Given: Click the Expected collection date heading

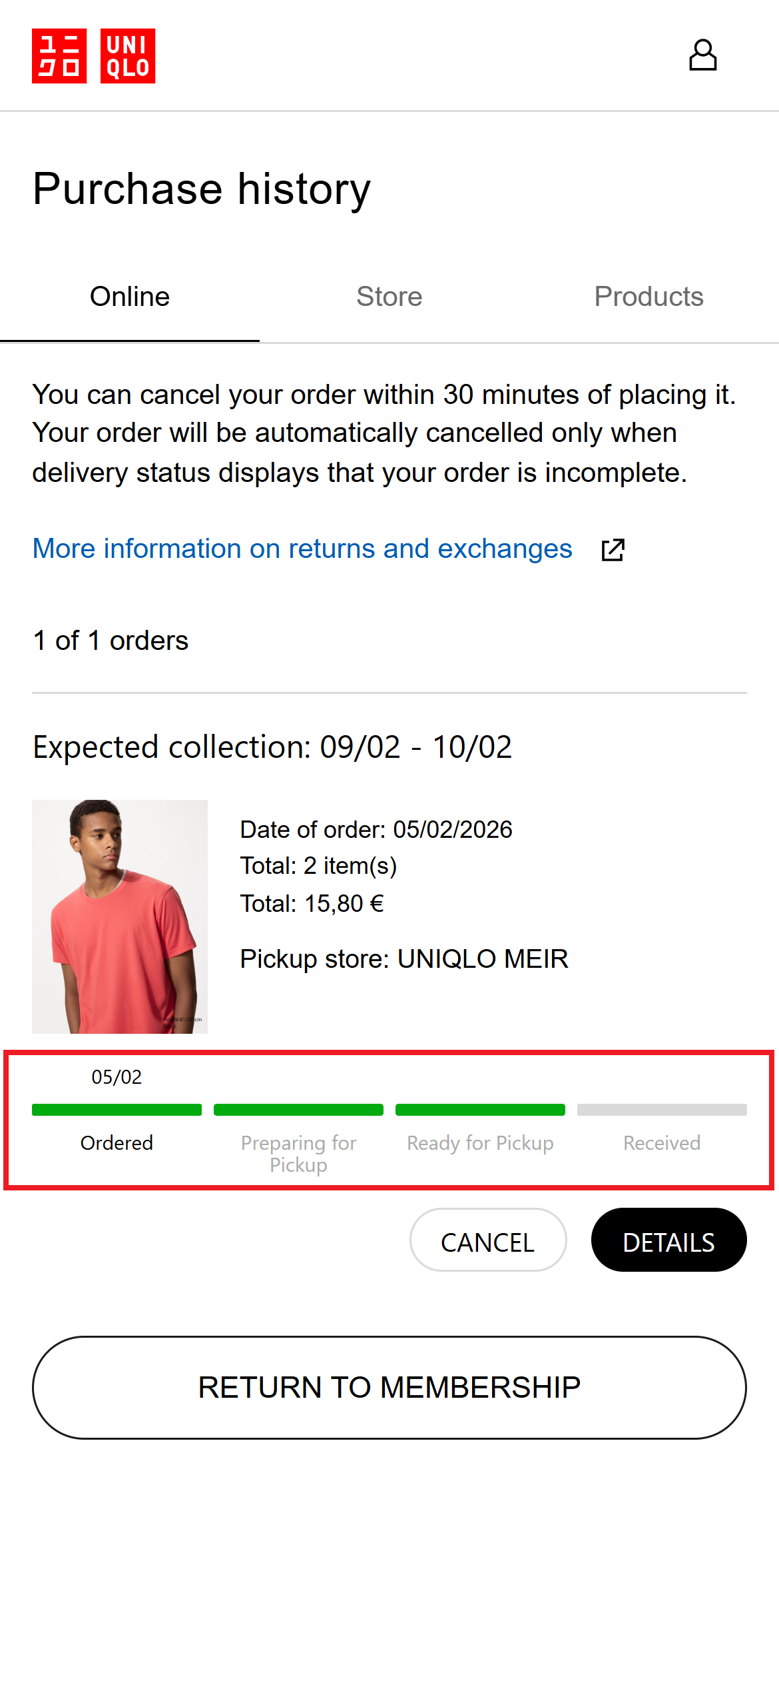Looking at the screenshot, I should pyautogui.click(x=272, y=747).
